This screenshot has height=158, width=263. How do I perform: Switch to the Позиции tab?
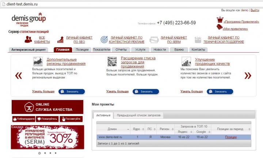[x=82, y=50]
